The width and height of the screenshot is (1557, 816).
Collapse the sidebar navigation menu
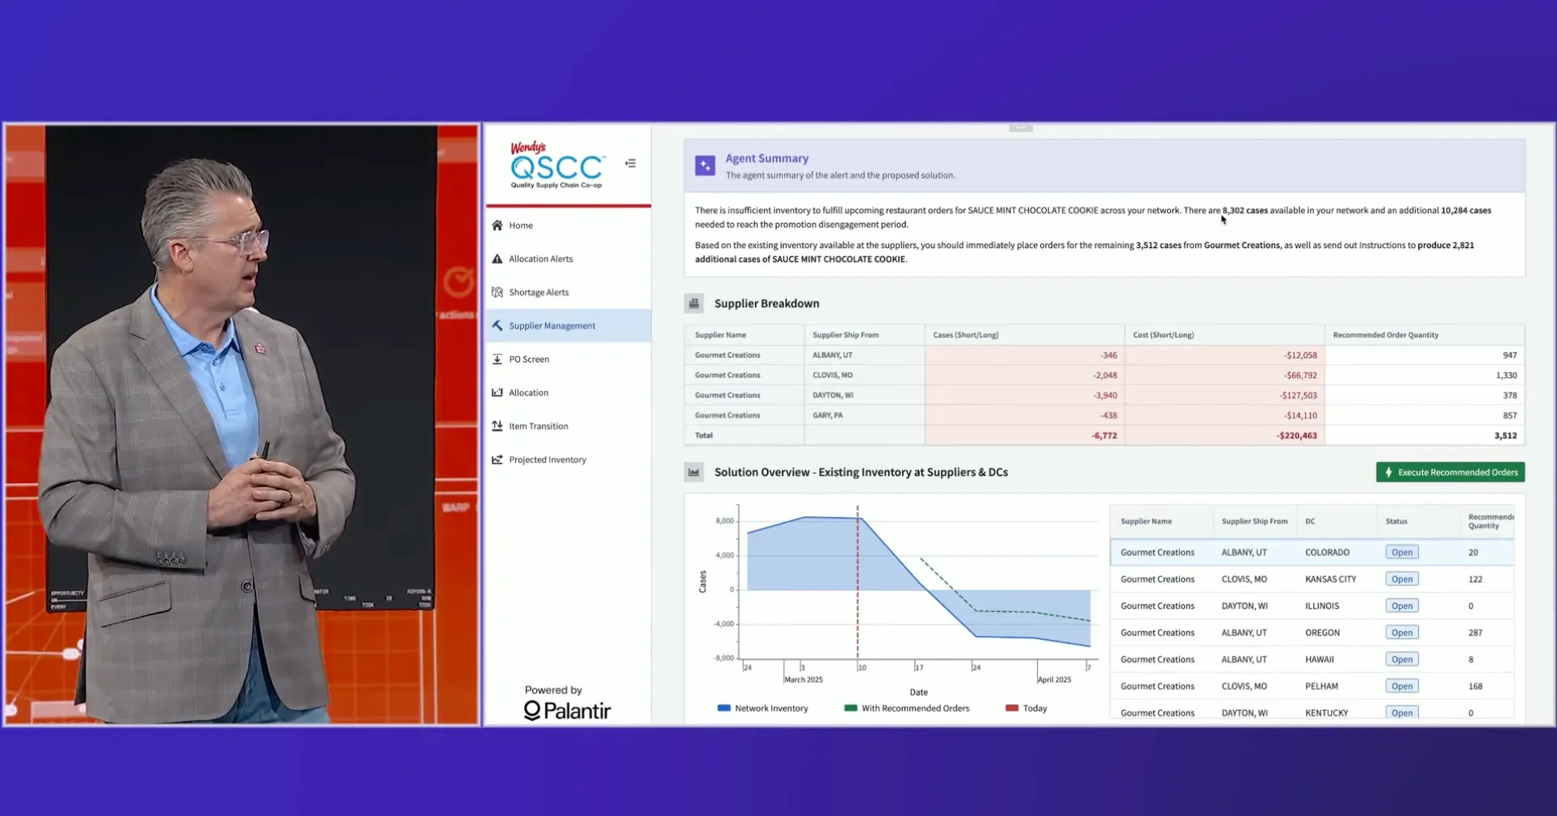[631, 163]
